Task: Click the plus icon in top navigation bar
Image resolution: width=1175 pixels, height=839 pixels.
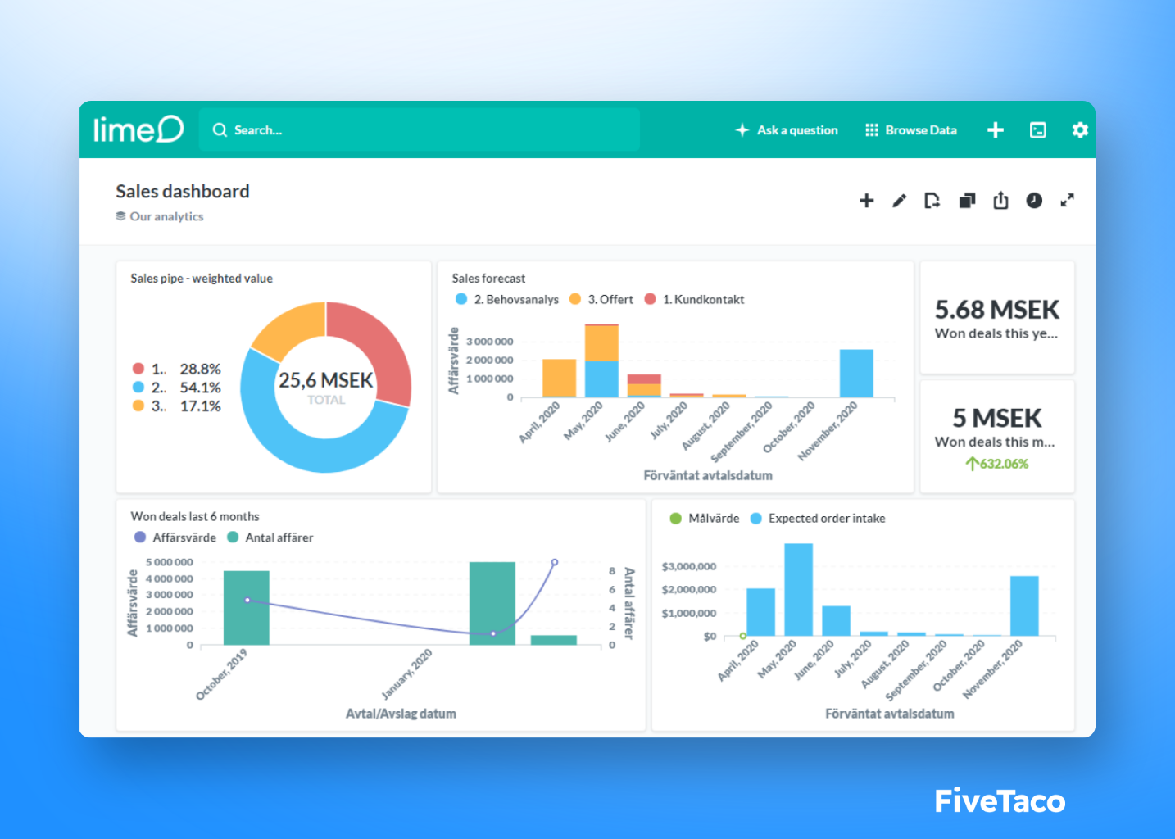Action: pos(996,129)
